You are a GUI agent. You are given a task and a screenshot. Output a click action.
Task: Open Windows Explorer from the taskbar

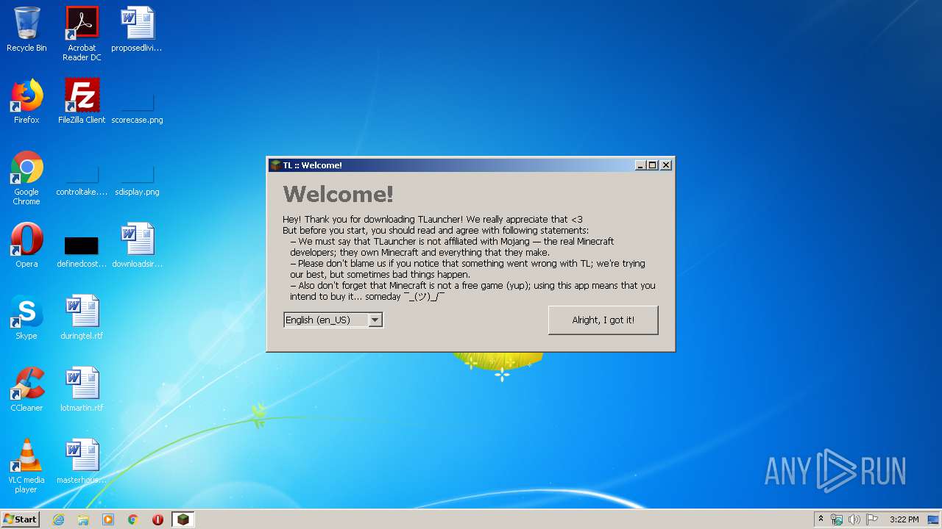click(x=83, y=519)
